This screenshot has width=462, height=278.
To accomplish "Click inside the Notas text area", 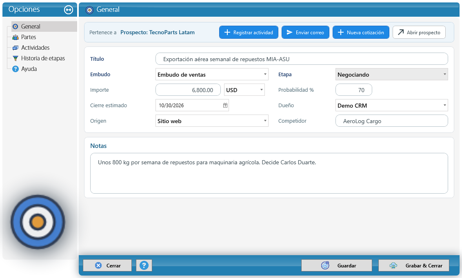I will click(269, 173).
